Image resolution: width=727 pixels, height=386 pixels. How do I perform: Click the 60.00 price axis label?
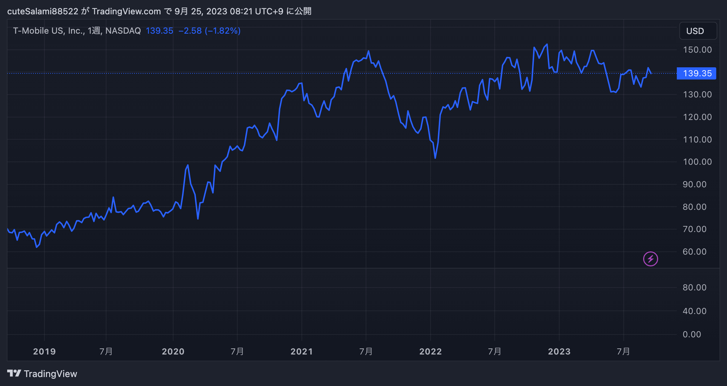pos(694,252)
